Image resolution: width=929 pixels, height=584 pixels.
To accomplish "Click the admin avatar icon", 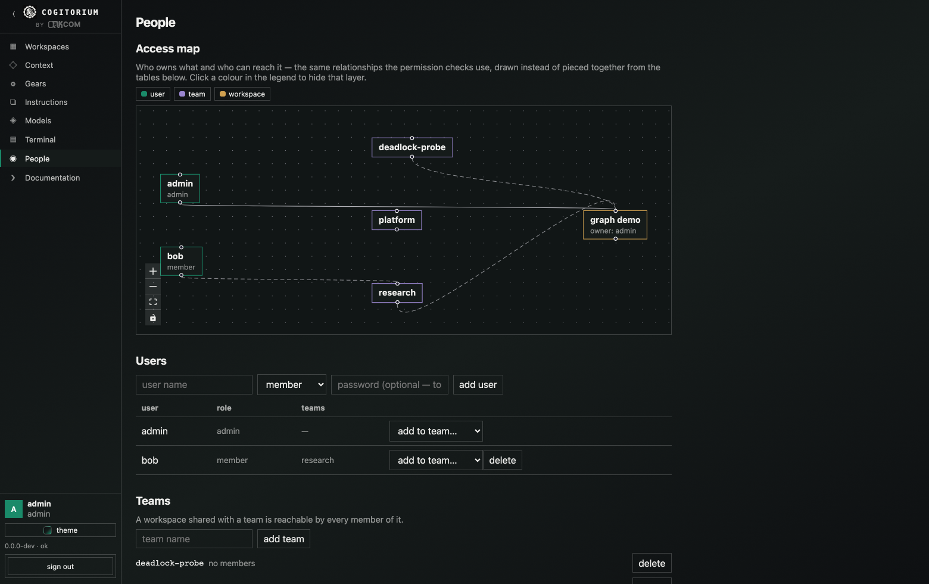I will coord(14,509).
